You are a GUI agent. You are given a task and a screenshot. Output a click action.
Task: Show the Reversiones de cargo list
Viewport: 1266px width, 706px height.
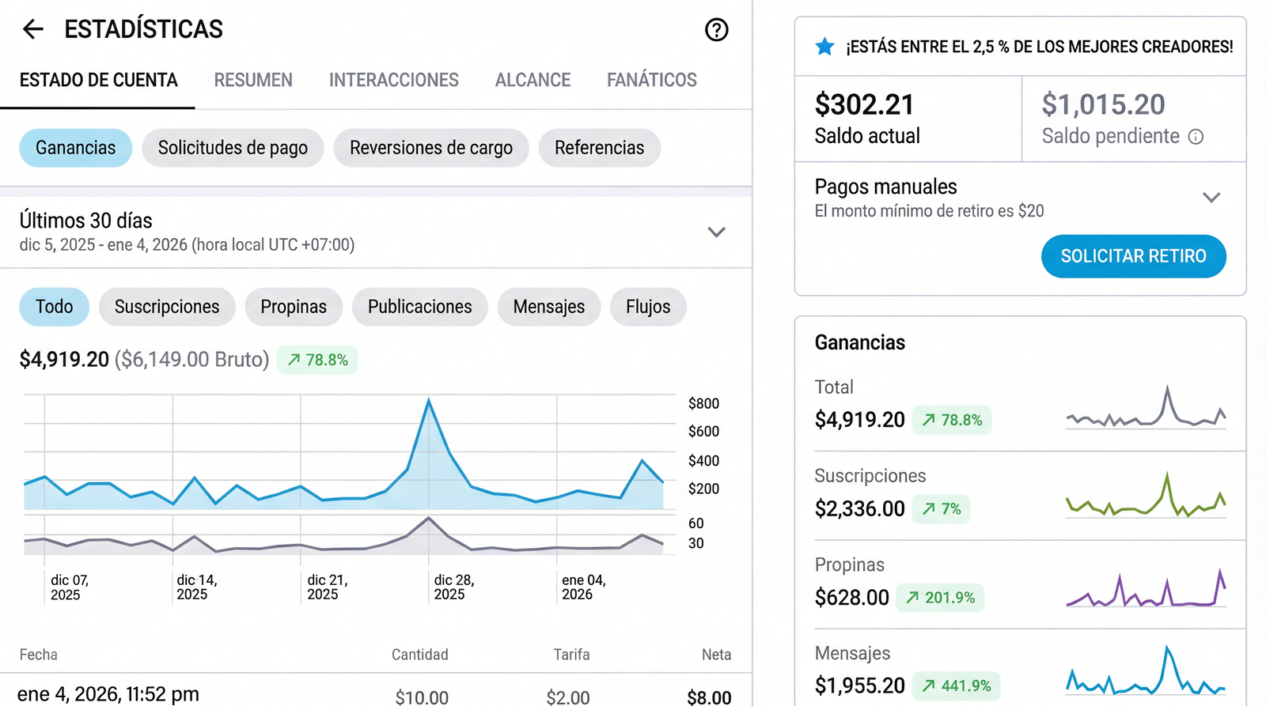tap(431, 148)
